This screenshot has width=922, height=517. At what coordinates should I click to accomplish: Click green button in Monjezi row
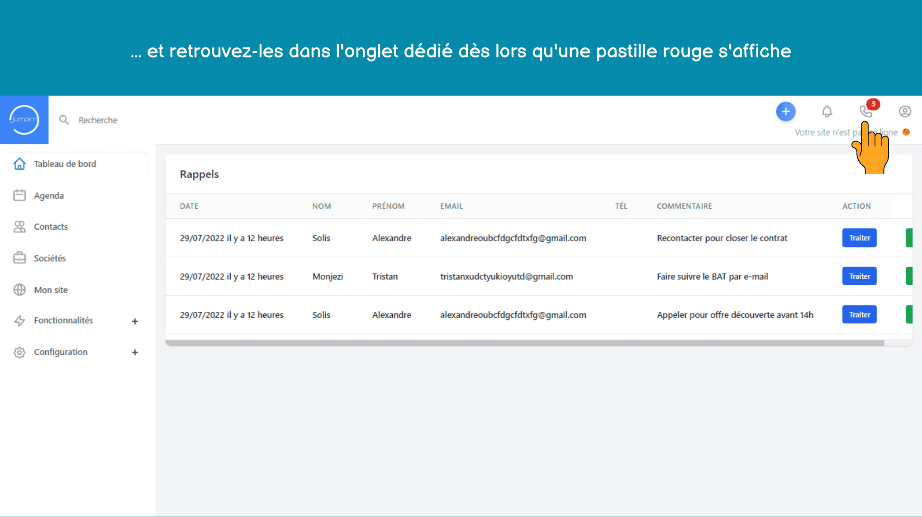point(909,276)
